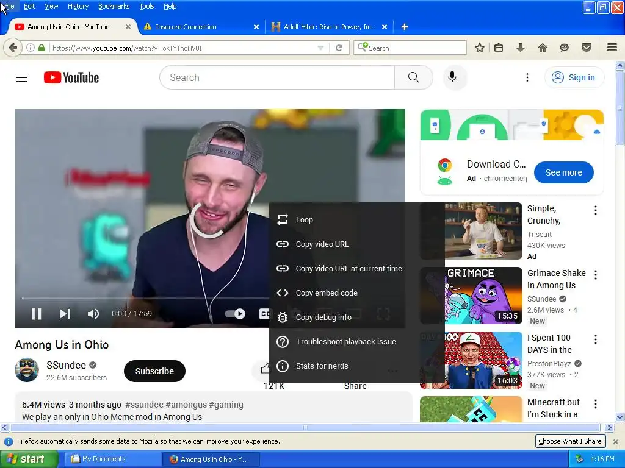Open options for Grimace Shake video

[596, 275]
